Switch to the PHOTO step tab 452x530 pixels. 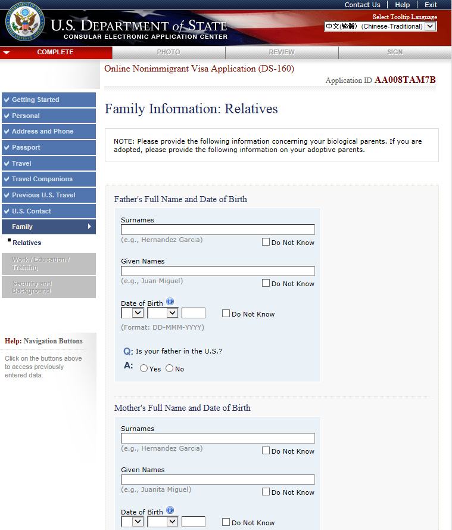[x=169, y=52]
